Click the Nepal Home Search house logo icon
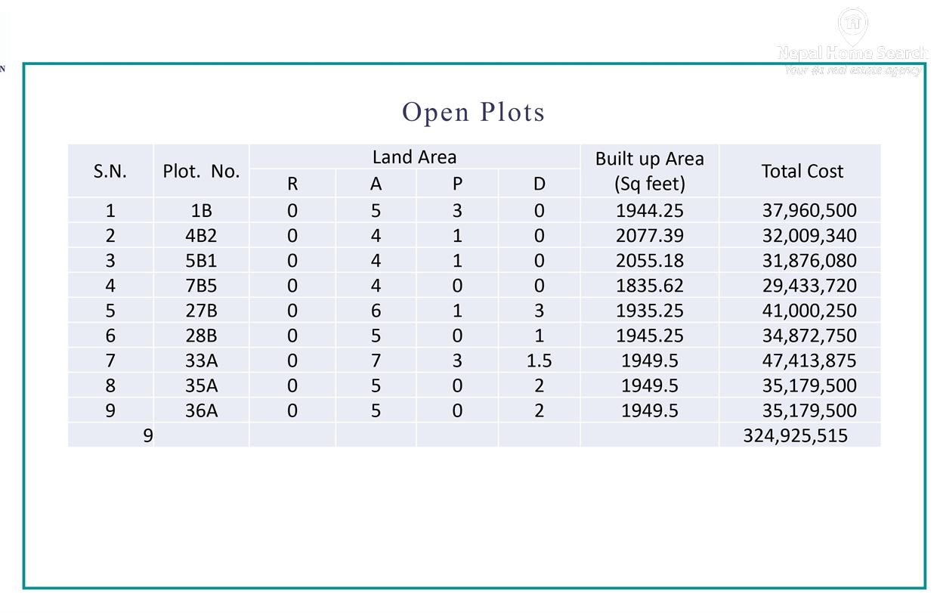This screenshot has width=937, height=613. pos(853,23)
